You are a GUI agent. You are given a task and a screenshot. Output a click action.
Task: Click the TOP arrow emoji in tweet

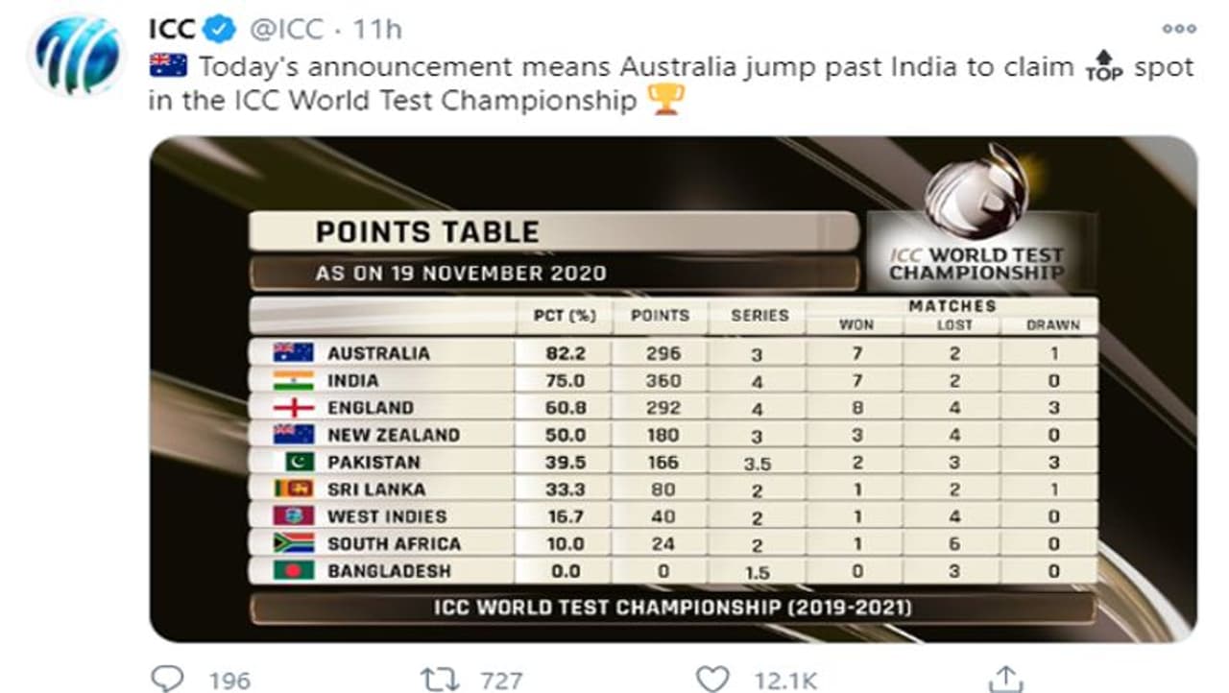[x=1102, y=67]
